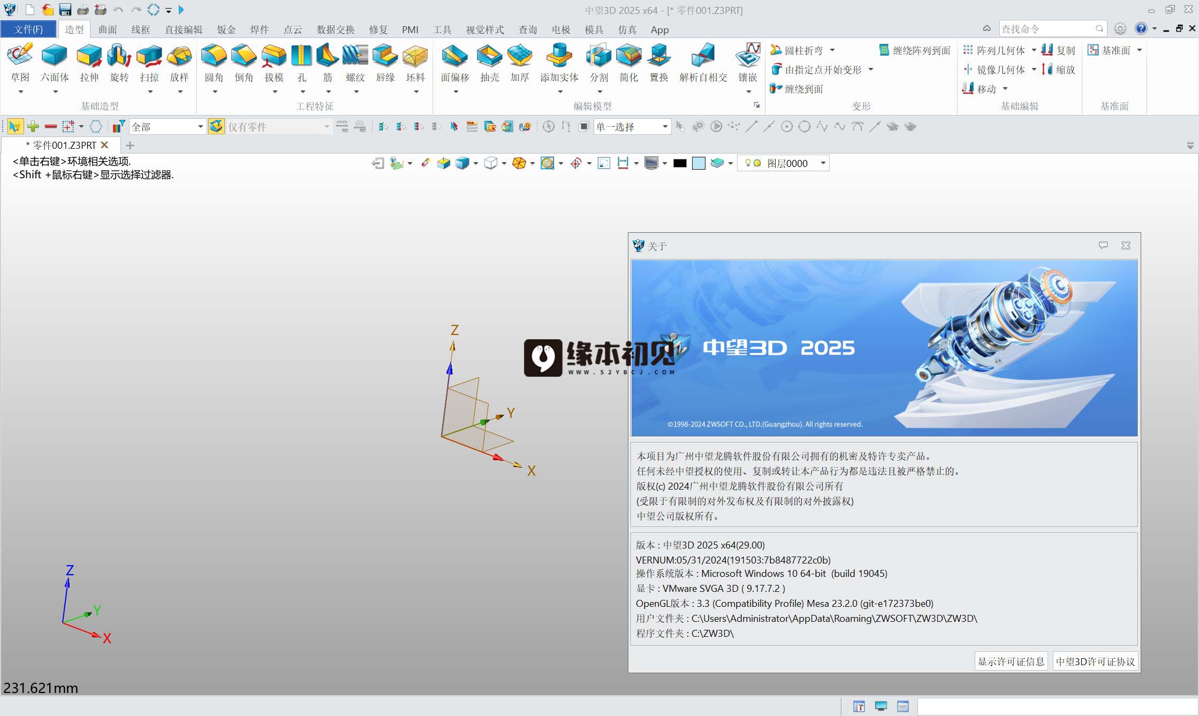Toggle the 仅有零件 filter button
Image resolution: width=1199 pixels, height=716 pixels.
click(216, 127)
